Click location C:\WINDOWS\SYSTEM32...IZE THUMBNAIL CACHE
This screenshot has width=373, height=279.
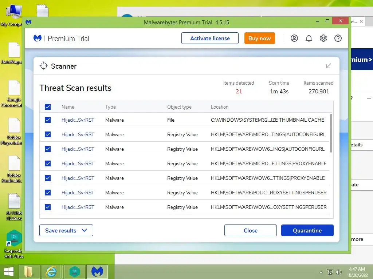(267, 120)
